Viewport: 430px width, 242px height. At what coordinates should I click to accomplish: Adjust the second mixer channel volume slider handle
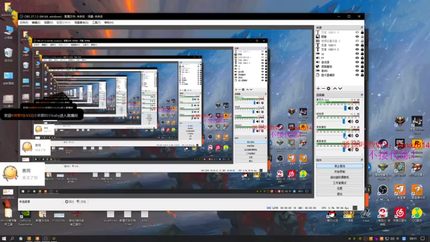[x=343, y=122]
